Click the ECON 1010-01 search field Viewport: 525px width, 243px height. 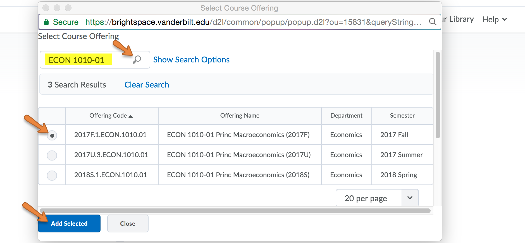point(84,60)
